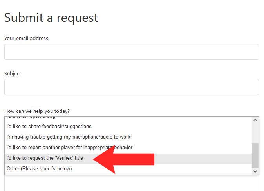Screen dimensions: 264x191
Task: Select "I'd like to share feedback/suggestions" option
Action: [x=128, y=127]
